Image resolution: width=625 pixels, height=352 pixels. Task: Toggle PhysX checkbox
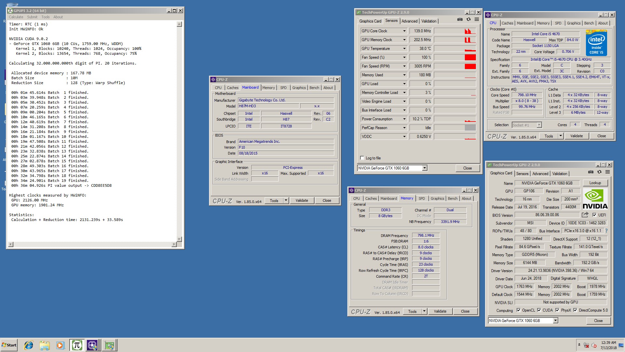tap(557, 310)
